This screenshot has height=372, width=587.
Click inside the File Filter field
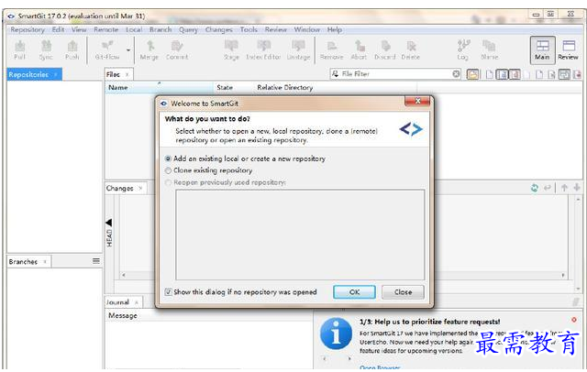395,73
